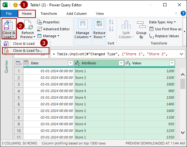Open the Advanced Editor
This screenshot has width=187, height=147.
pos(53,29)
